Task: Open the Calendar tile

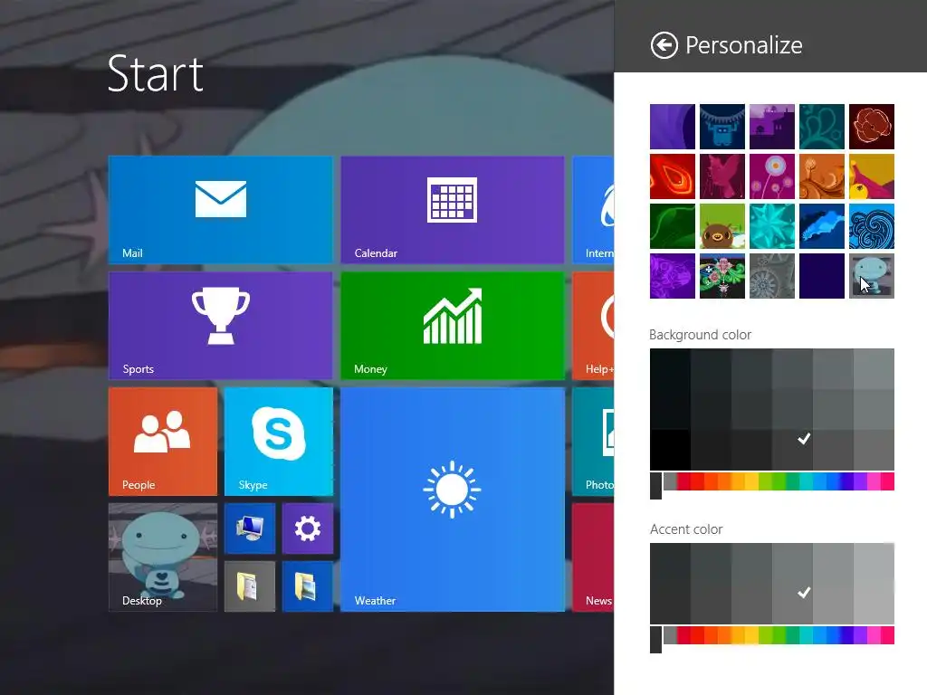Action: 453,209
